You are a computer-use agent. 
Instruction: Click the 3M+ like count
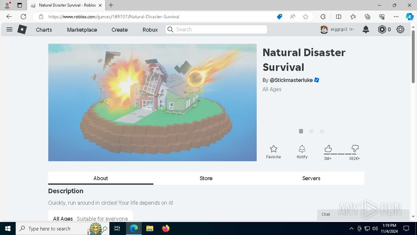328,159
